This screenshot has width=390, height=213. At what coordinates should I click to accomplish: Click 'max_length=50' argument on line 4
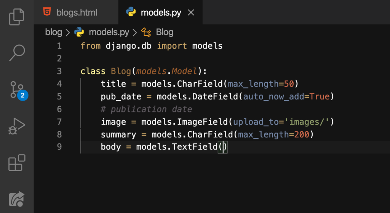click(261, 84)
